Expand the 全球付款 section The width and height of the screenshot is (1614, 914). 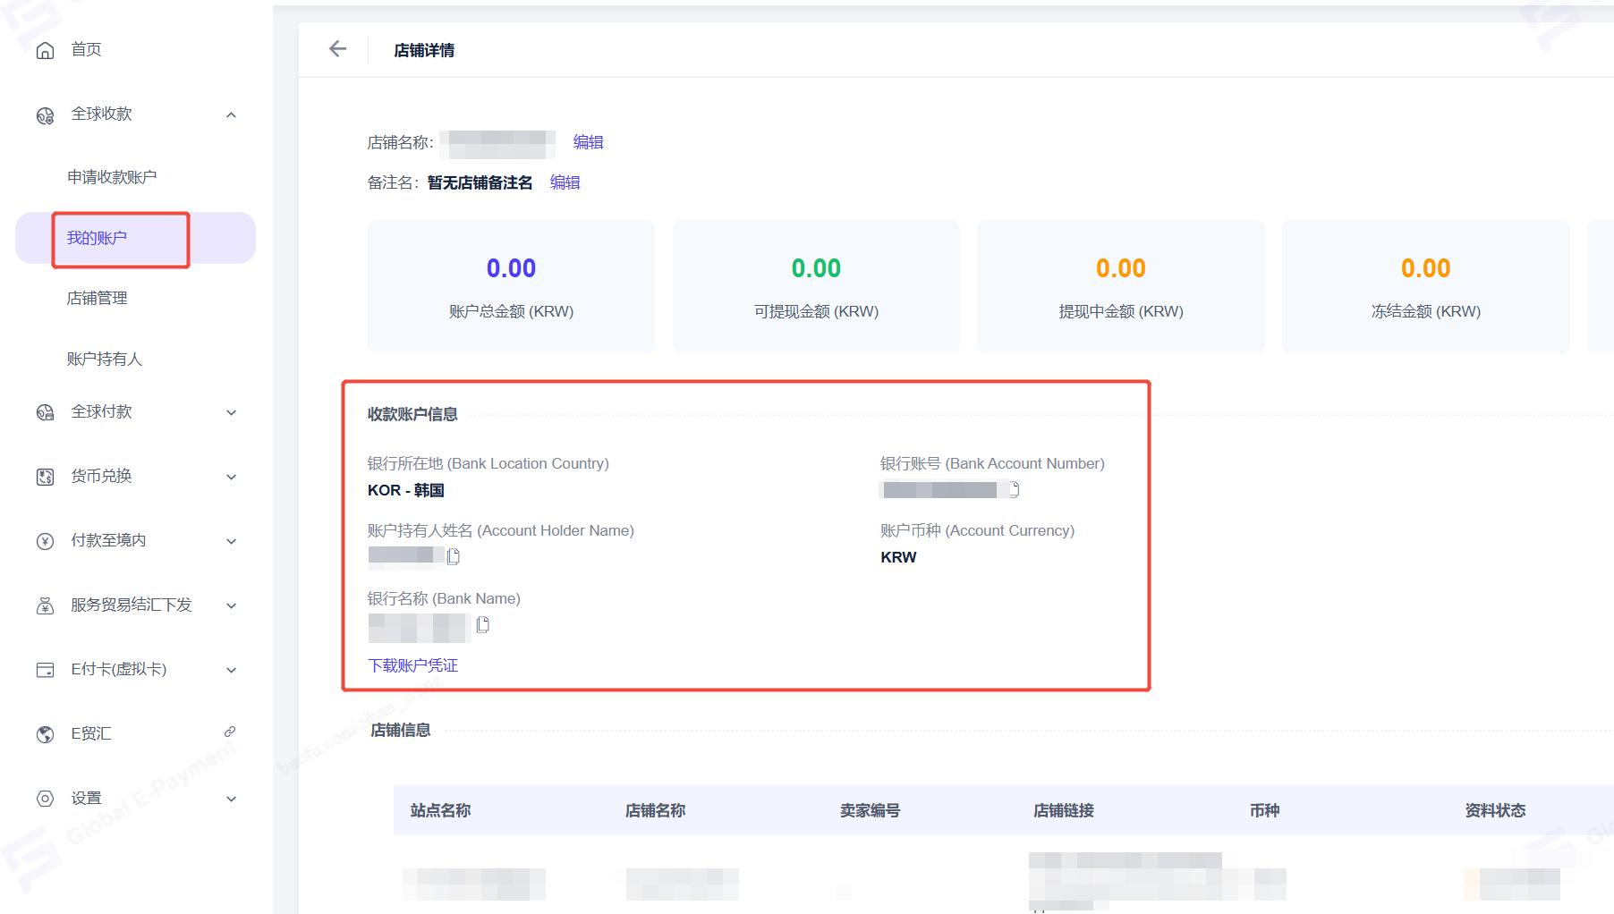pyautogui.click(x=231, y=412)
